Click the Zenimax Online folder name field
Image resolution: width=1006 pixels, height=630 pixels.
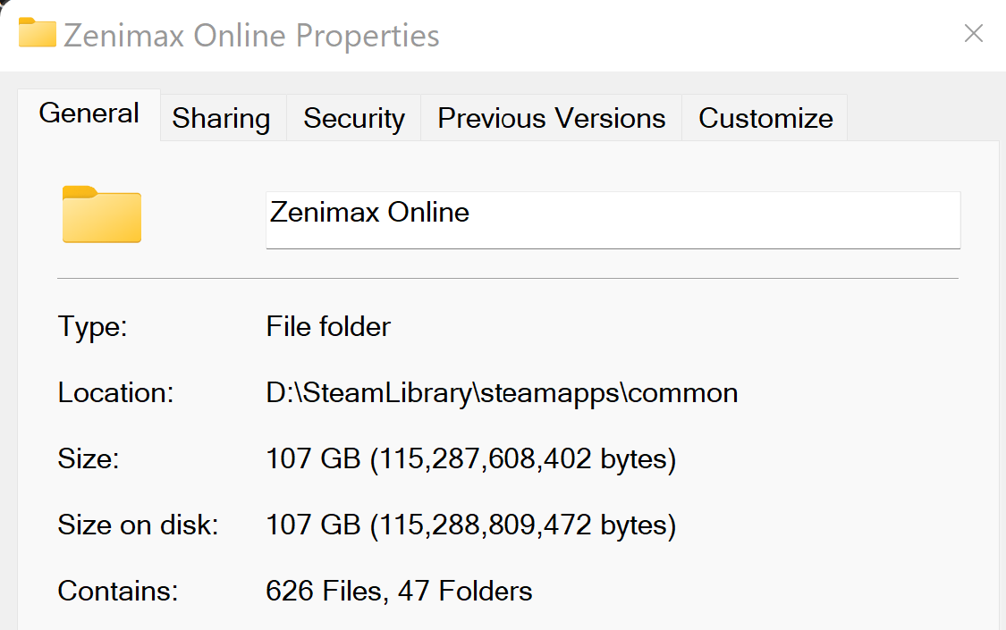pos(613,220)
